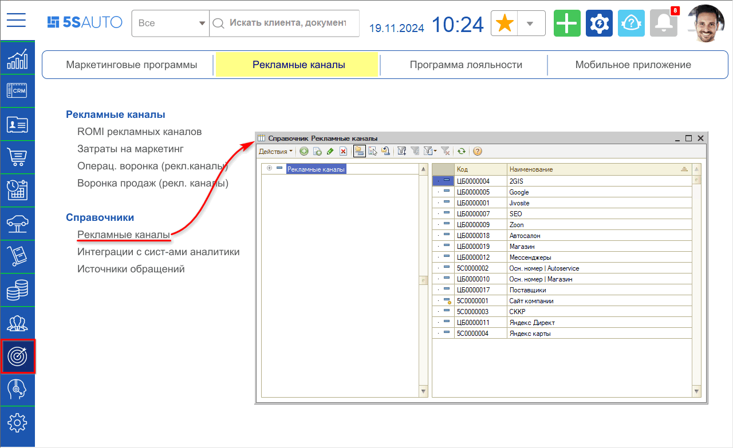This screenshot has width=733, height=448.
Task: Open the car lift service sidebar section
Action: tap(17, 223)
